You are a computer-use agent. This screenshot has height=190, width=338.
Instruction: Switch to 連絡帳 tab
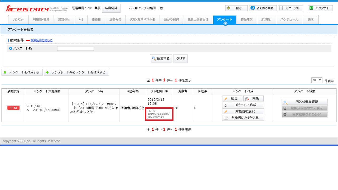coord(96,19)
